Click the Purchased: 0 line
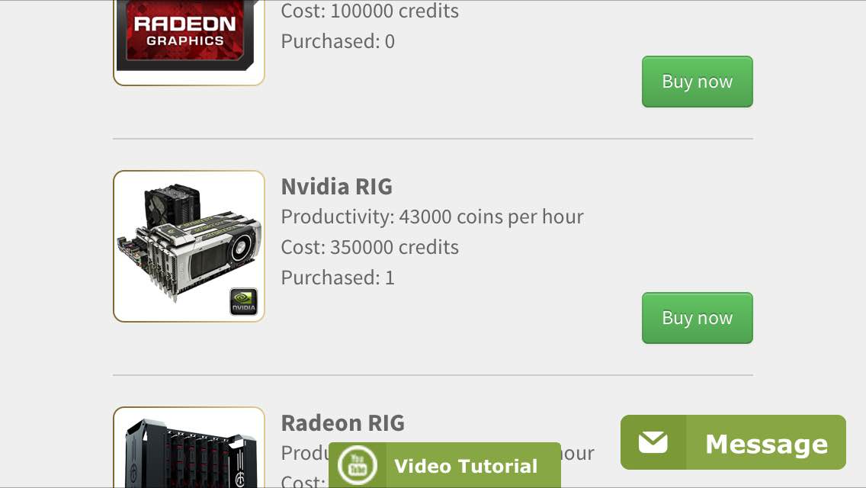The image size is (866, 488). [338, 41]
